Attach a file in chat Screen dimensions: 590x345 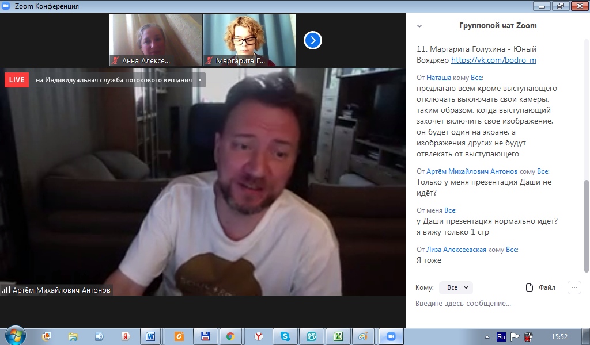click(x=540, y=287)
